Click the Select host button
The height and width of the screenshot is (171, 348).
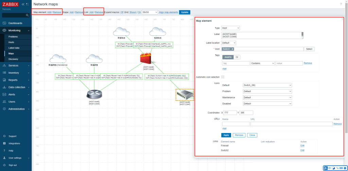point(309,49)
